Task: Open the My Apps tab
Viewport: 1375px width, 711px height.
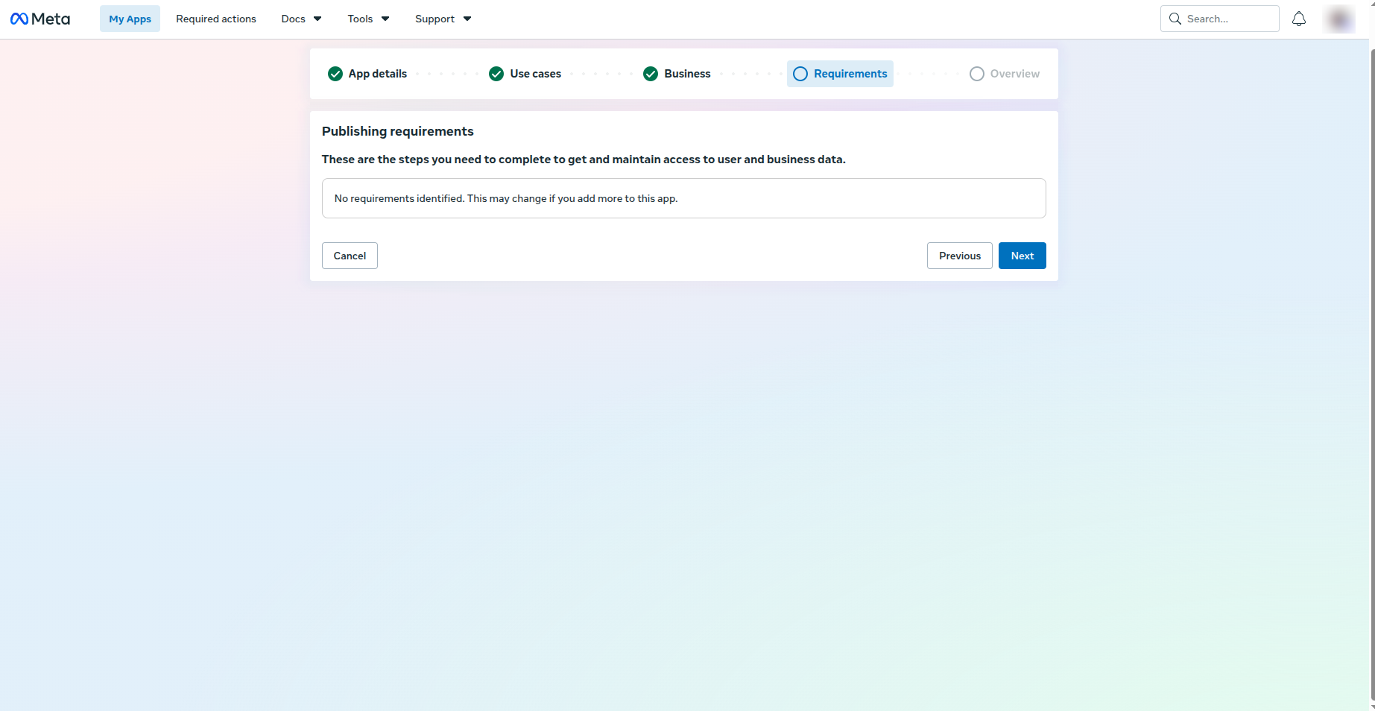Action: (130, 19)
